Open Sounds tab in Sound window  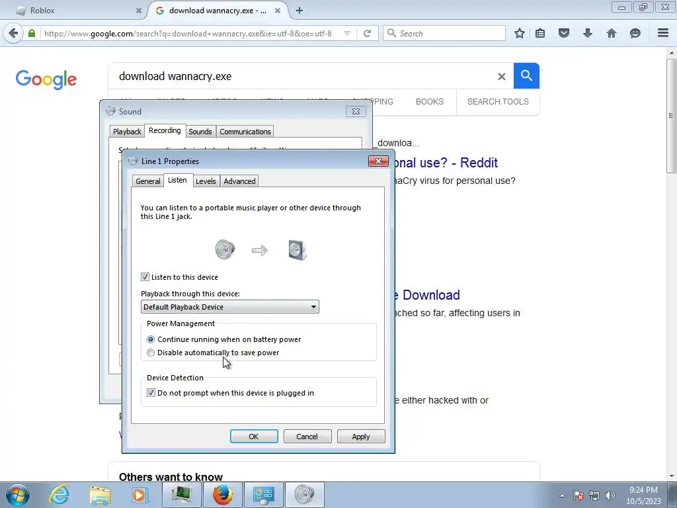click(x=200, y=132)
